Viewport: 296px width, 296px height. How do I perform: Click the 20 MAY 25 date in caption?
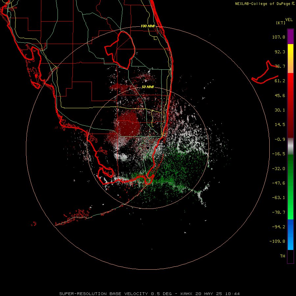click(210, 294)
